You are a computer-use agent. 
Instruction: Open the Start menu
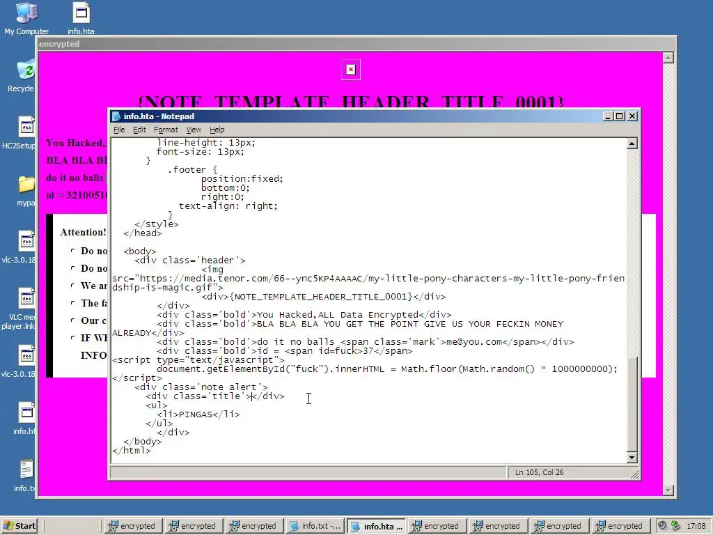point(19,526)
